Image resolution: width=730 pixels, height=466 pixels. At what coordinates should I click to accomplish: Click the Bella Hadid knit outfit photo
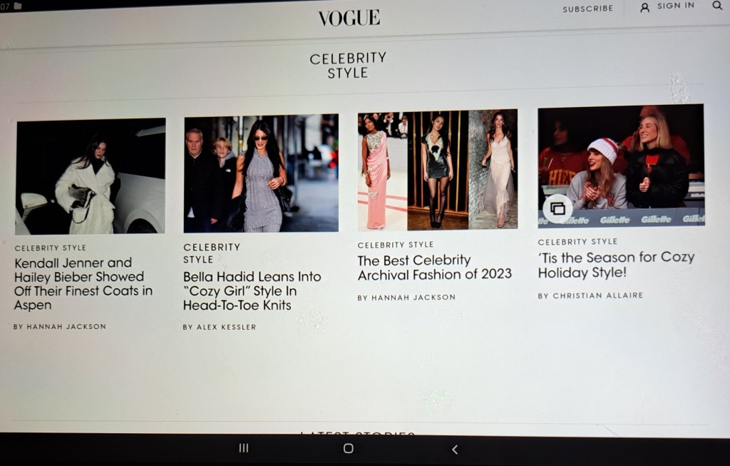261,173
